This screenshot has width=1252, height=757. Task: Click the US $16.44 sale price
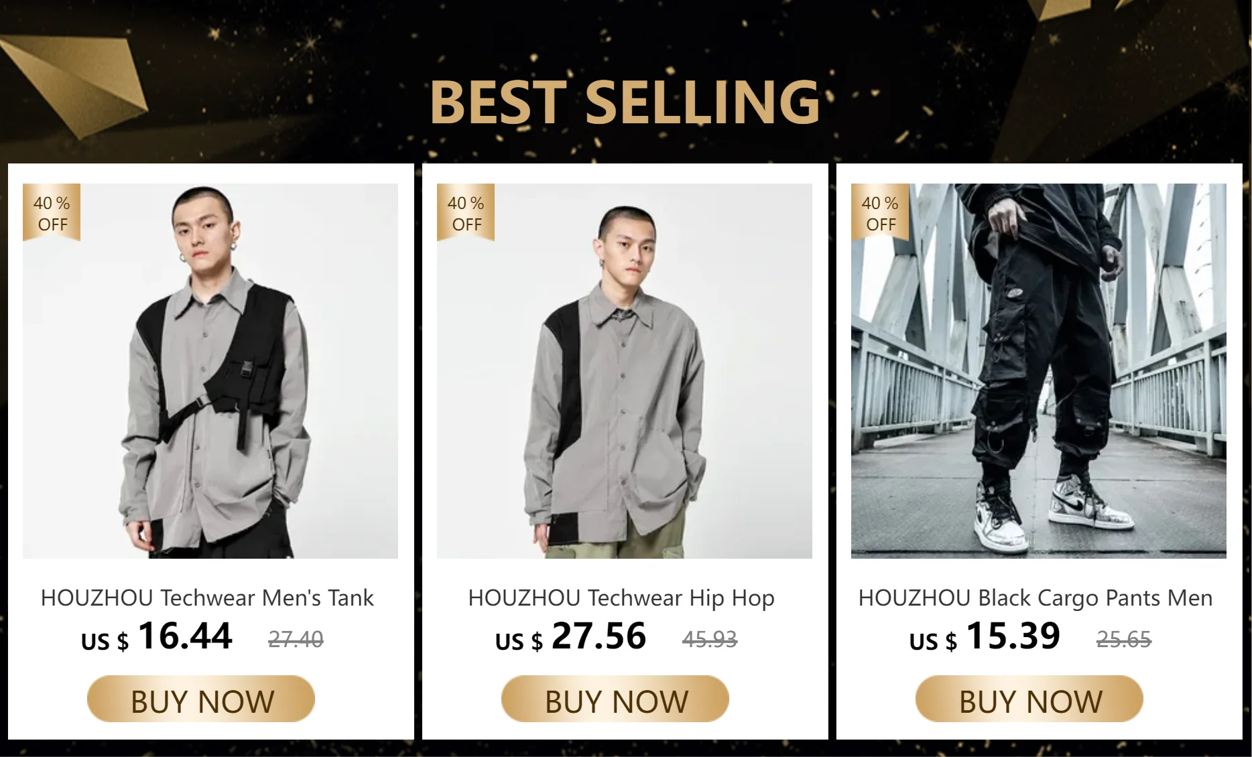157,636
